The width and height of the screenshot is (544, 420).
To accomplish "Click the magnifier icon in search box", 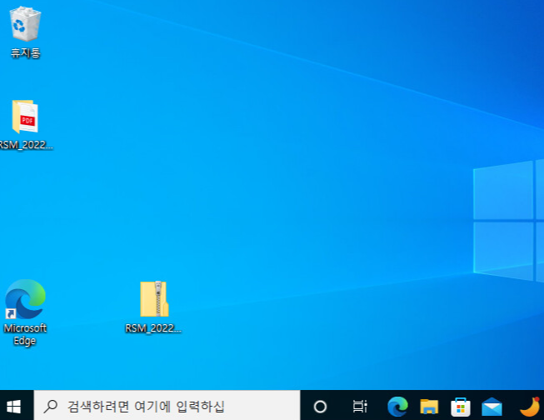I will click(51, 406).
